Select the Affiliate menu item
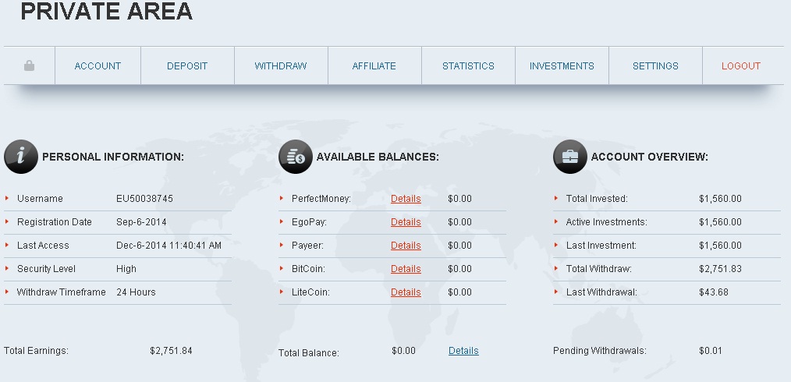 pyautogui.click(x=374, y=66)
